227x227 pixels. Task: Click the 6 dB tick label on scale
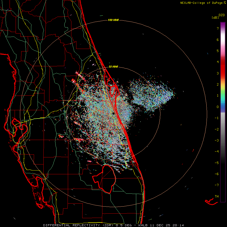pyautogui.click(x=218, y=40)
